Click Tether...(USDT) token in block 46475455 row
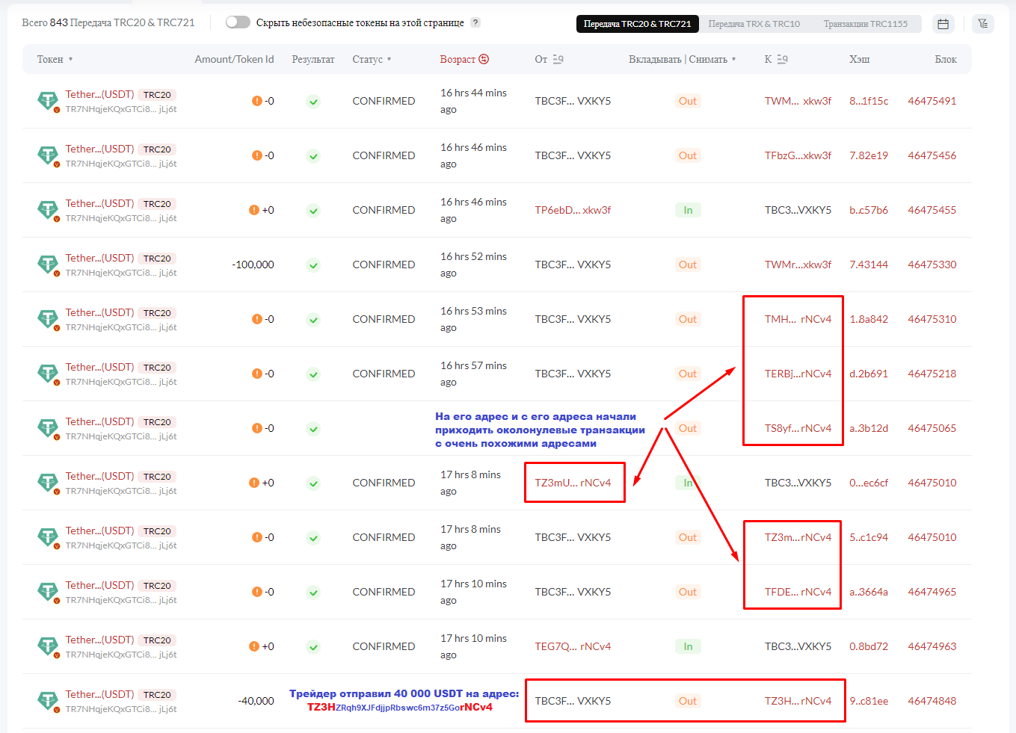Viewport: 1016px width, 733px height. pyautogui.click(x=99, y=203)
